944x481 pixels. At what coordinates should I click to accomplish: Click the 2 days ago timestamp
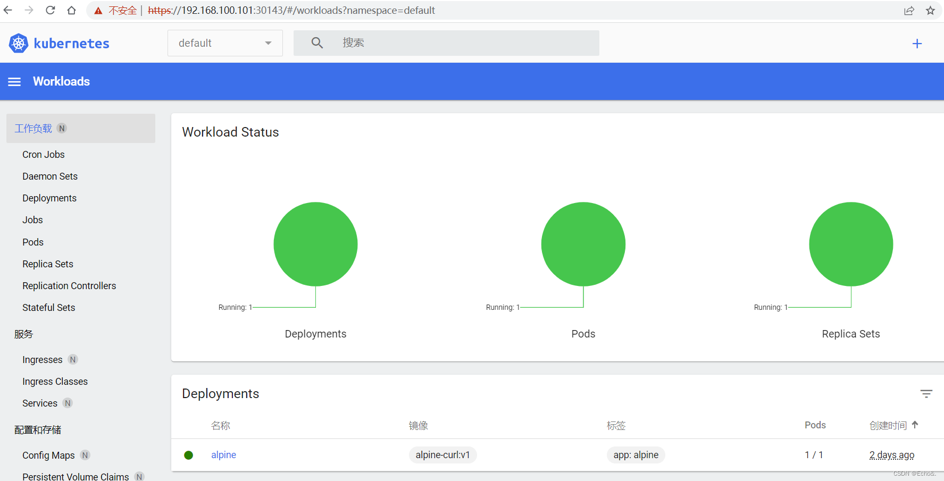(892, 455)
